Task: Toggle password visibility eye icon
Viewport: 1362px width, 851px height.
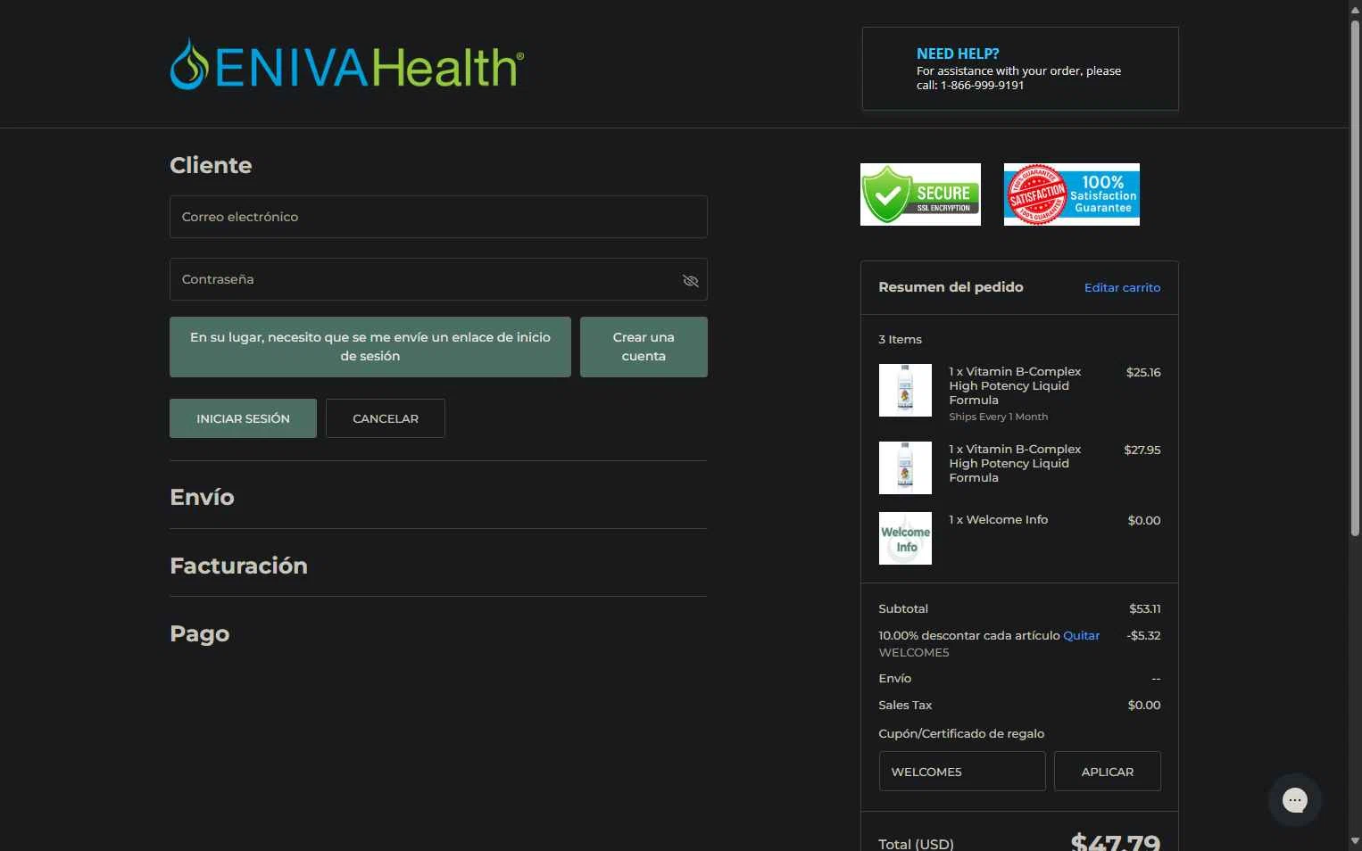Action: (690, 280)
